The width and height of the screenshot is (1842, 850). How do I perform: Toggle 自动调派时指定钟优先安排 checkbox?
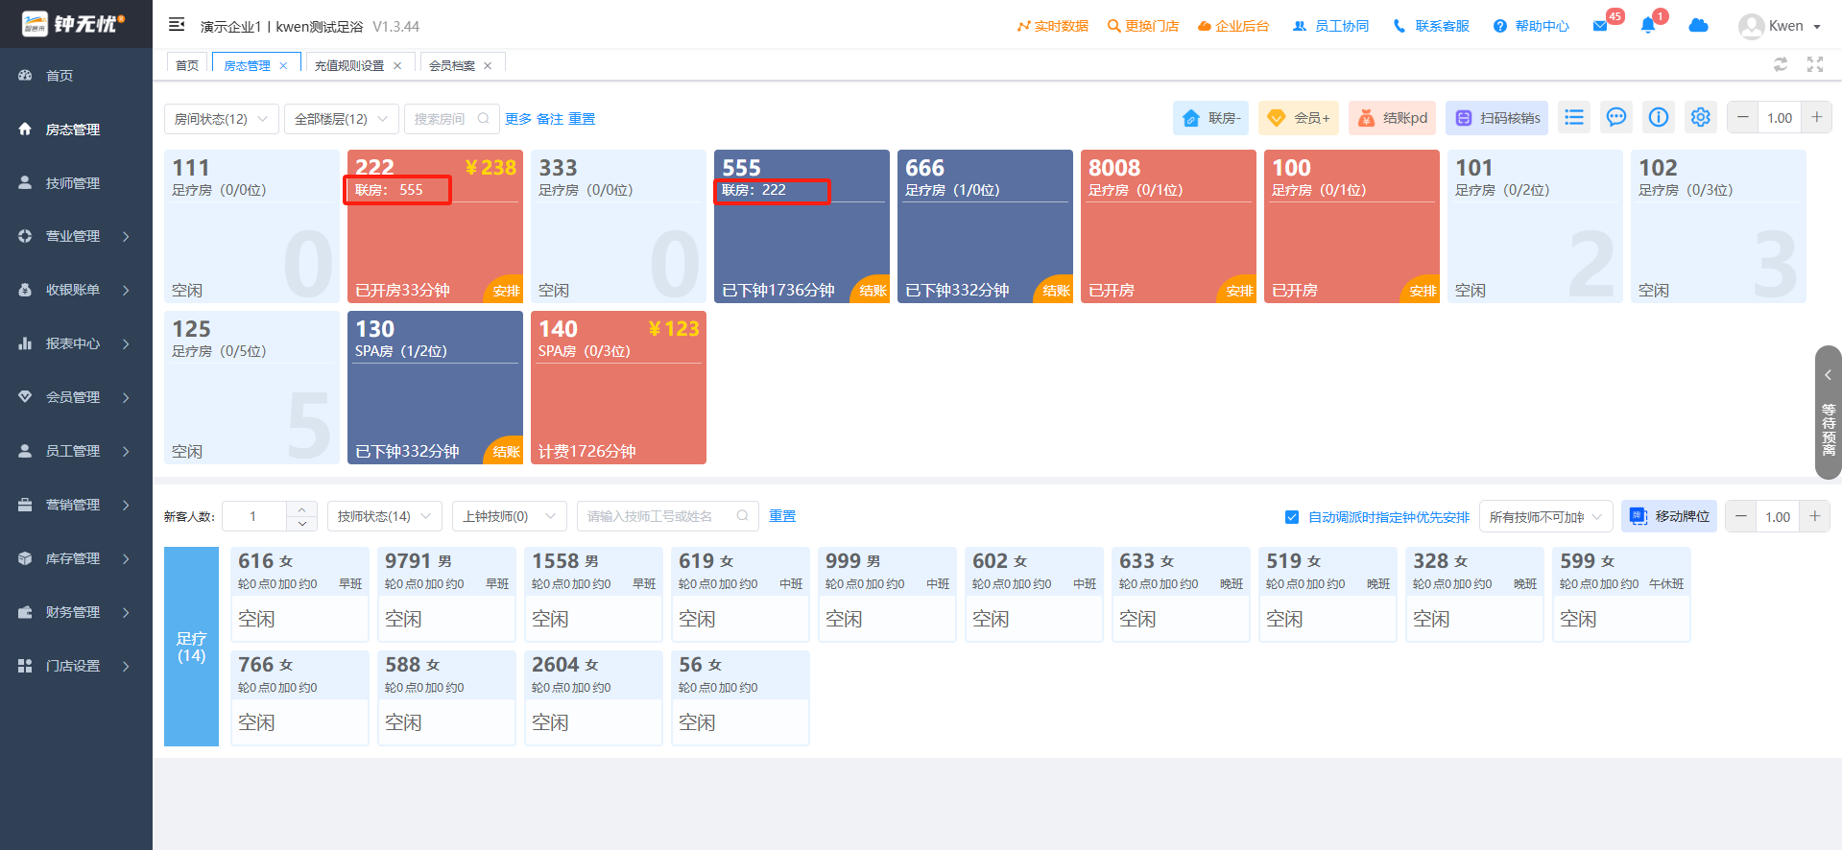(1292, 517)
